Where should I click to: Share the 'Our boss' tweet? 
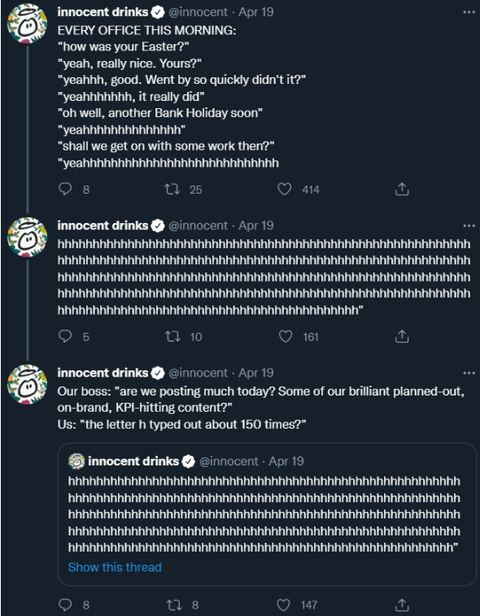pos(402,605)
